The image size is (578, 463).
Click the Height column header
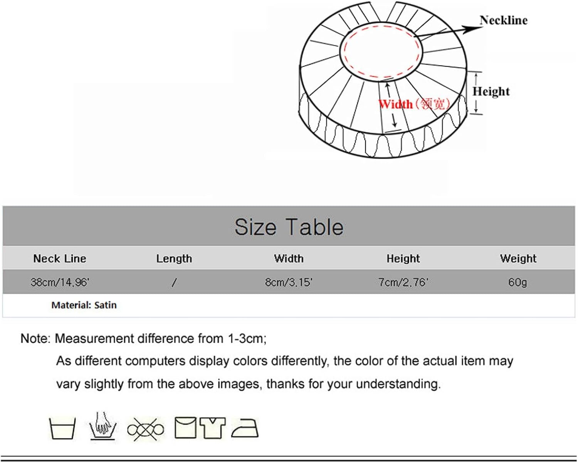click(x=403, y=258)
